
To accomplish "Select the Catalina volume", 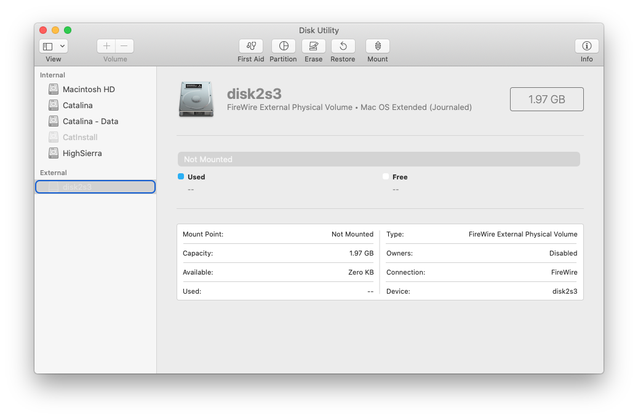I will (x=95, y=105).
